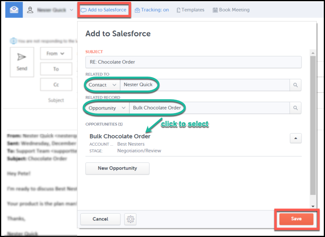The width and height of the screenshot is (325, 237).
Task: Click the dialog vertical scrollbar thumb
Action: (313, 125)
